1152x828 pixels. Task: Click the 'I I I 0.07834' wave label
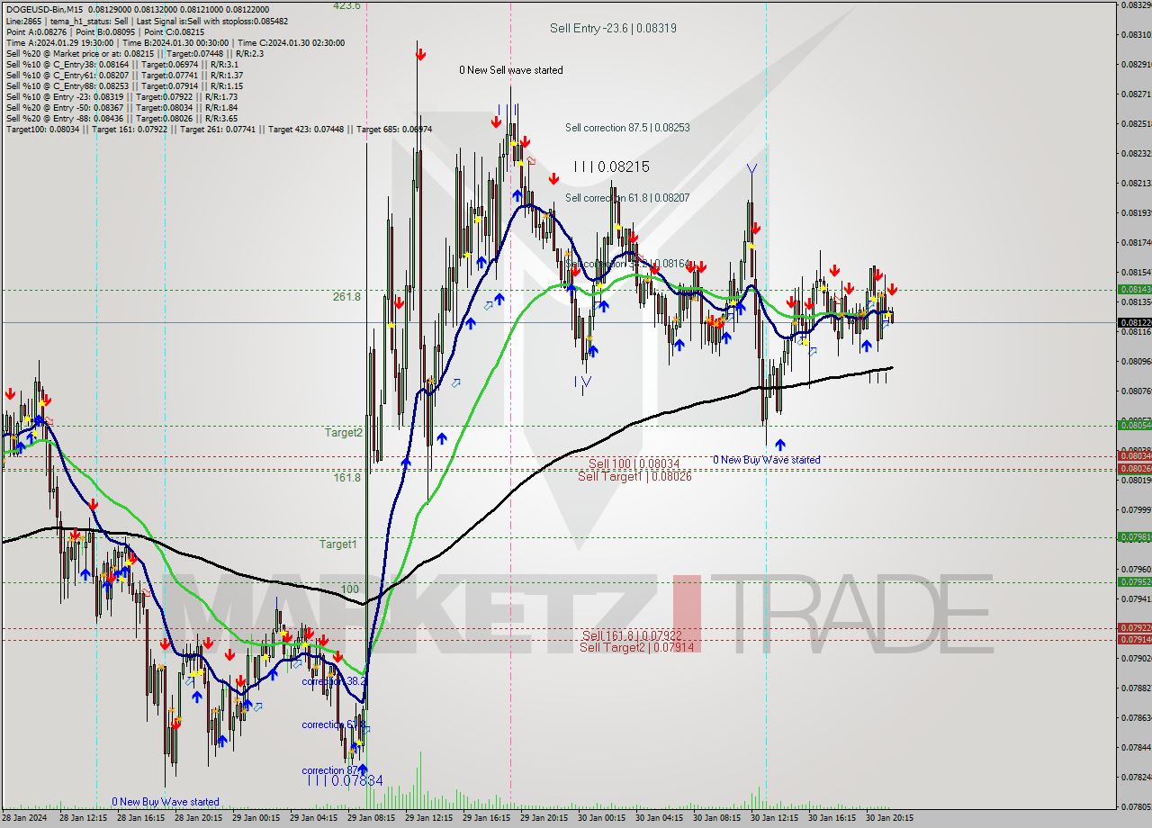pos(346,781)
